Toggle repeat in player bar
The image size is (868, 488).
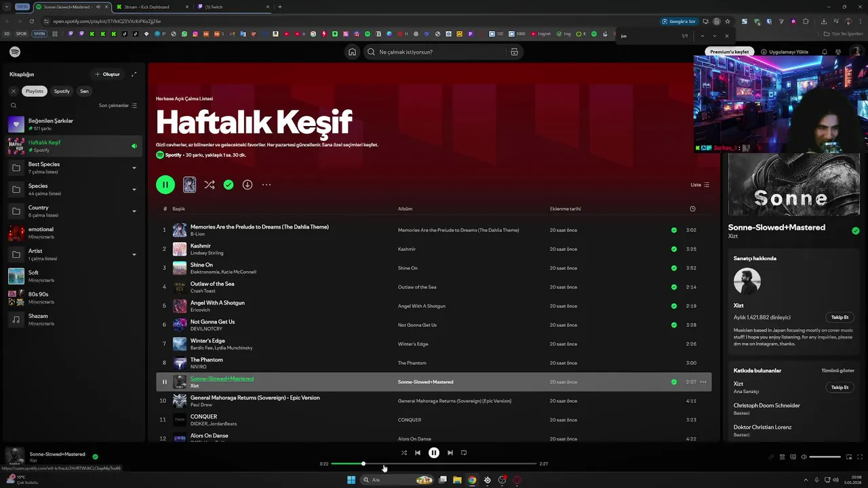pos(464,453)
